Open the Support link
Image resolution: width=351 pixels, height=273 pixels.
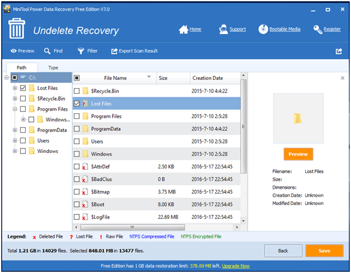[x=238, y=29]
